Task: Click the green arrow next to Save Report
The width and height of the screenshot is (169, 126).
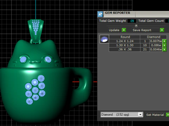Action: 162,30
